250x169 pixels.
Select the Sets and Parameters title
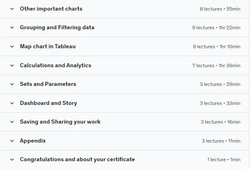pos(48,84)
